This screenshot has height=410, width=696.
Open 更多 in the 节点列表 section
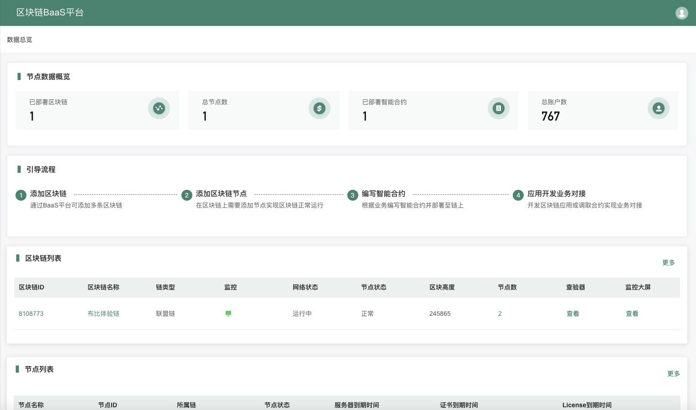pyautogui.click(x=674, y=374)
